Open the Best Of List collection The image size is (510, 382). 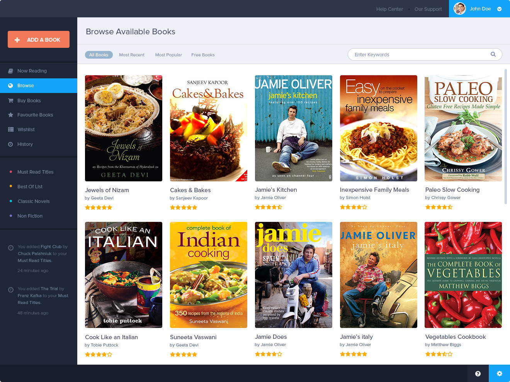(x=30, y=187)
